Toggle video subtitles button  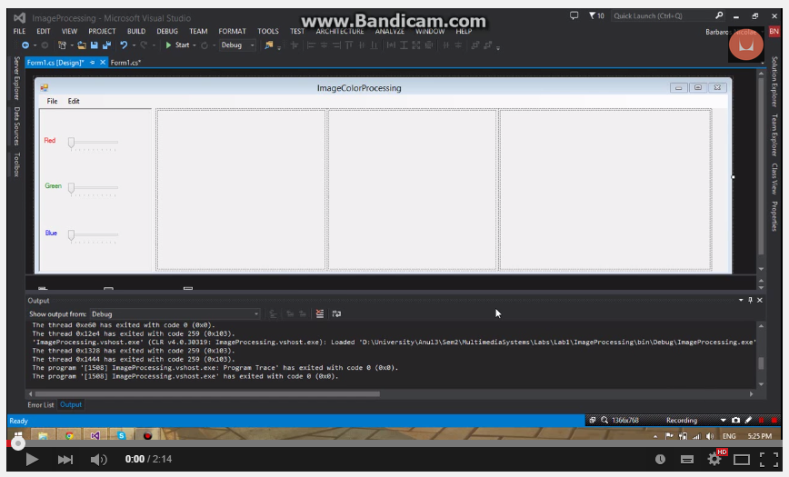[x=687, y=459]
